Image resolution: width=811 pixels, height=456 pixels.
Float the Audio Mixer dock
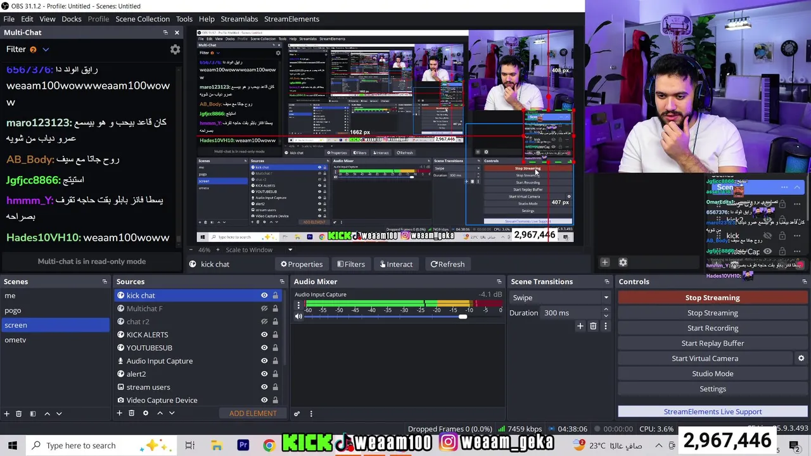tap(499, 282)
